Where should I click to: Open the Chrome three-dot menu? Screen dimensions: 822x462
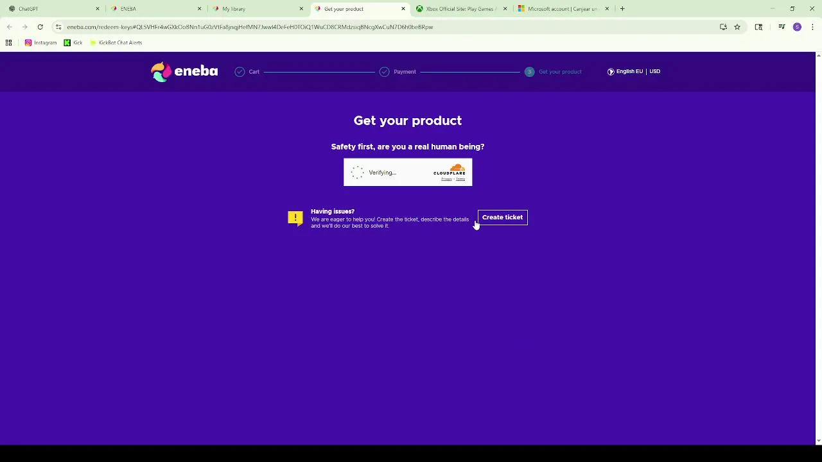pyautogui.click(x=812, y=27)
